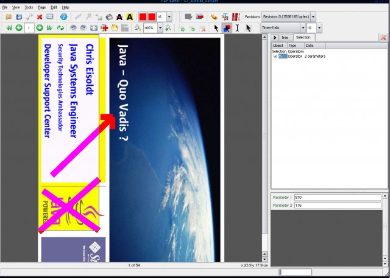Viewport: 390px width, 278px height.
Task: Click the '1 of 54' page indicator
Action: tap(134, 265)
